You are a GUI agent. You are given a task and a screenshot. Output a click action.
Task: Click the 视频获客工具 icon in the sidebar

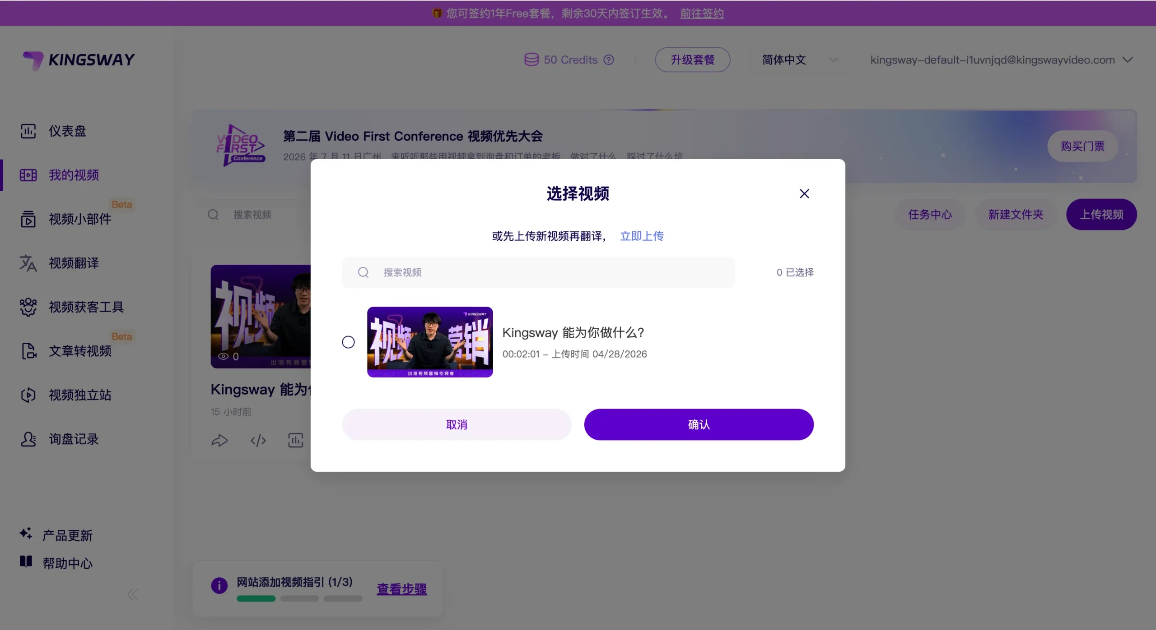tap(28, 307)
